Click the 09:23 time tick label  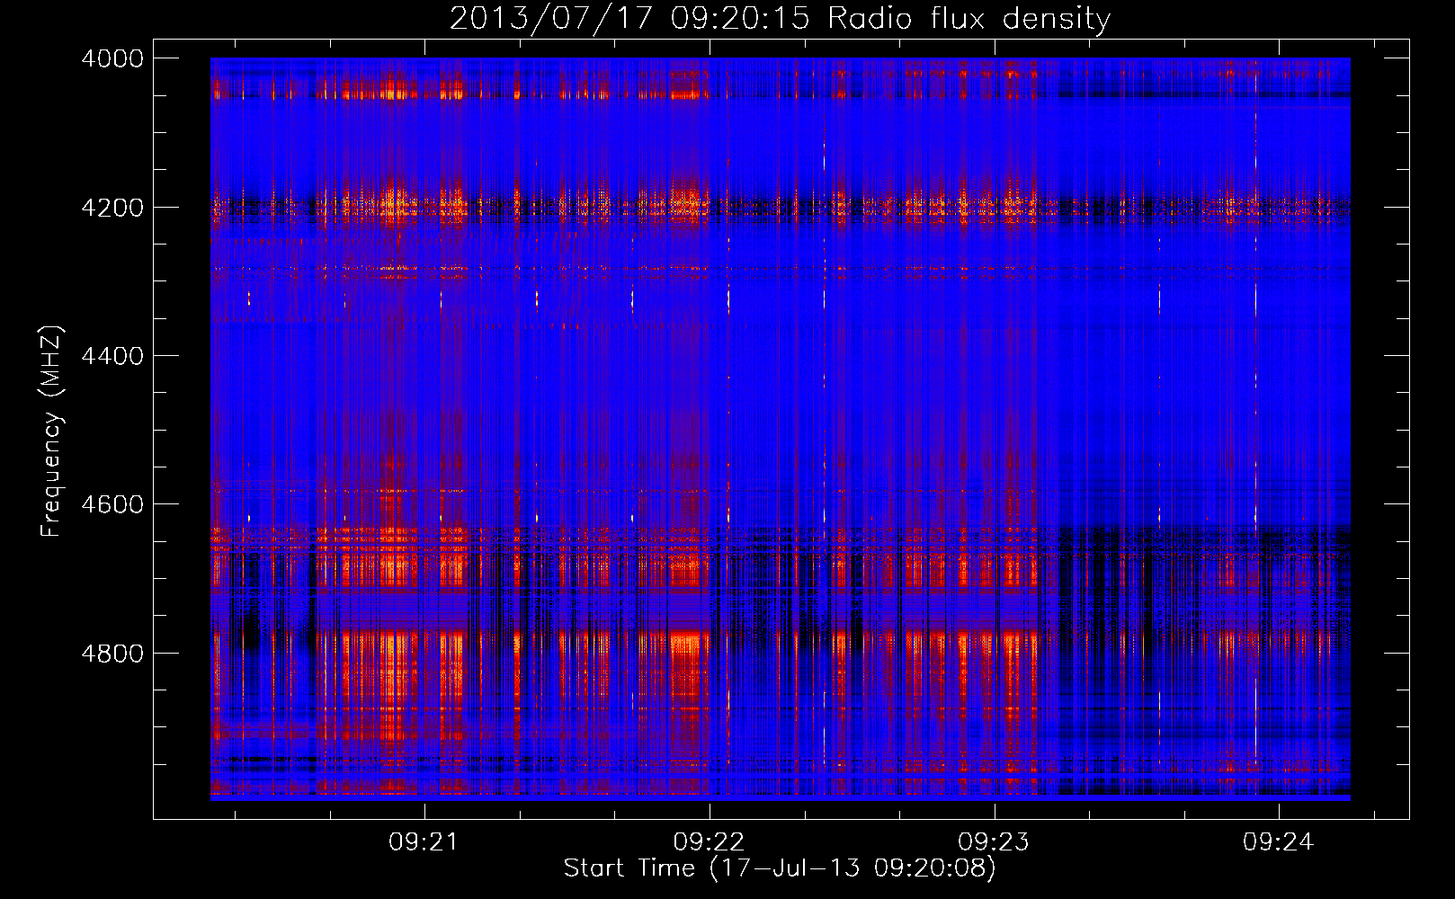point(994,842)
